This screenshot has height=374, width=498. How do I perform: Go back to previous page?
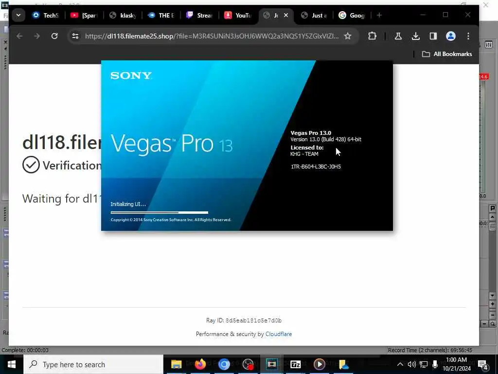coord(19,36)
